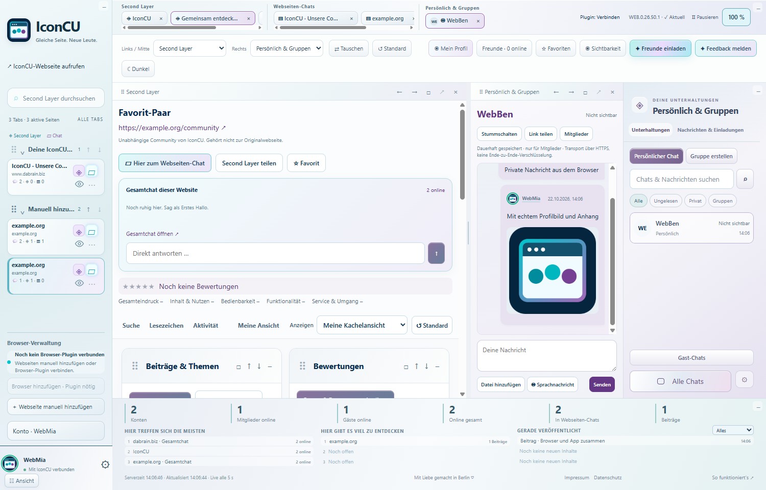Screen dimensions: 766x490
Task: Open Second Layer for IconCU · Unsere Co... card
Action: coord(79,172)
